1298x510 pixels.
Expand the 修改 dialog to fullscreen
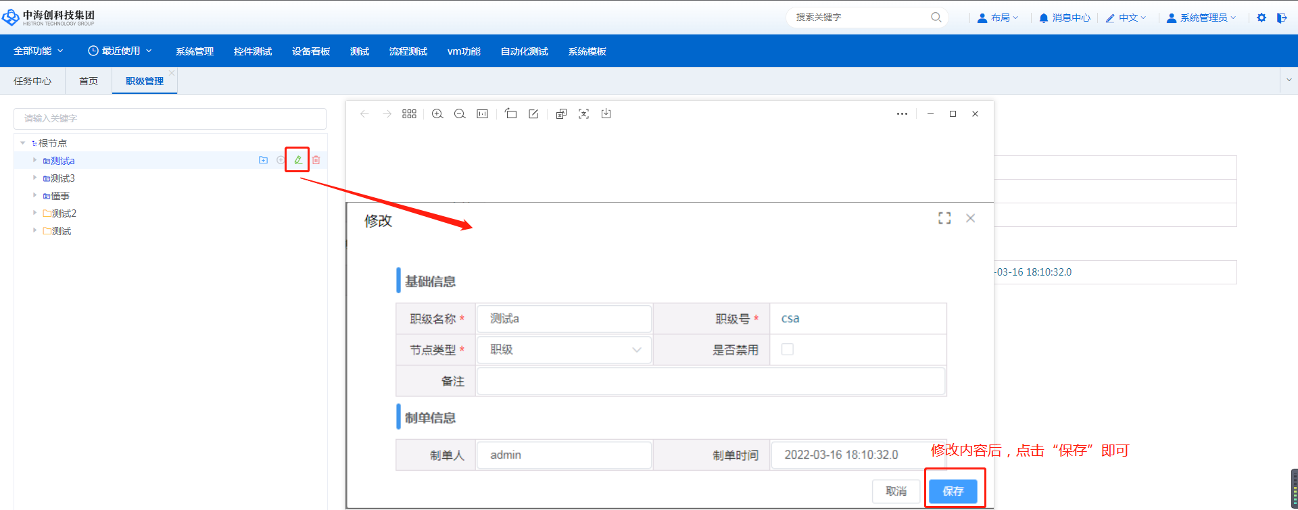coord(944,218)
